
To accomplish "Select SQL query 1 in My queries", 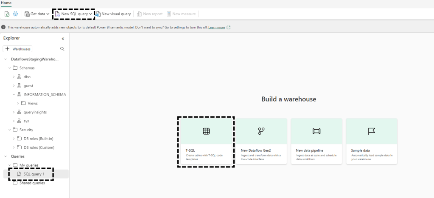I will click(34, 174).
